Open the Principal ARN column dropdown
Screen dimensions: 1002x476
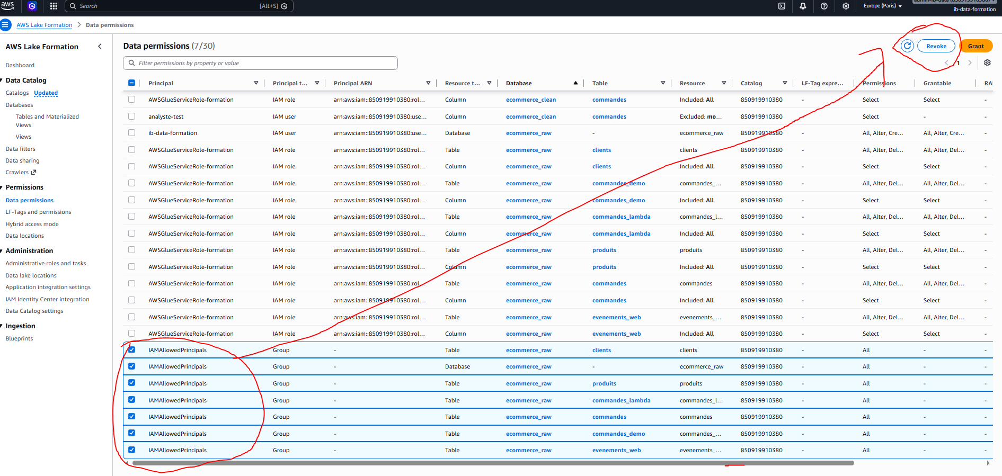click(x=428, y=83)
